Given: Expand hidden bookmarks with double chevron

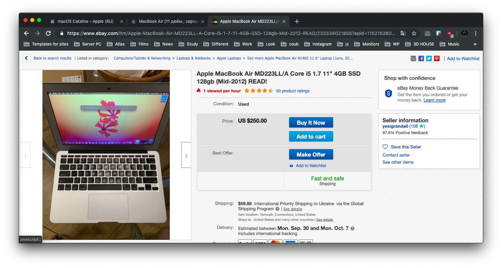Looking at the screenshot, I should point(475,44).
